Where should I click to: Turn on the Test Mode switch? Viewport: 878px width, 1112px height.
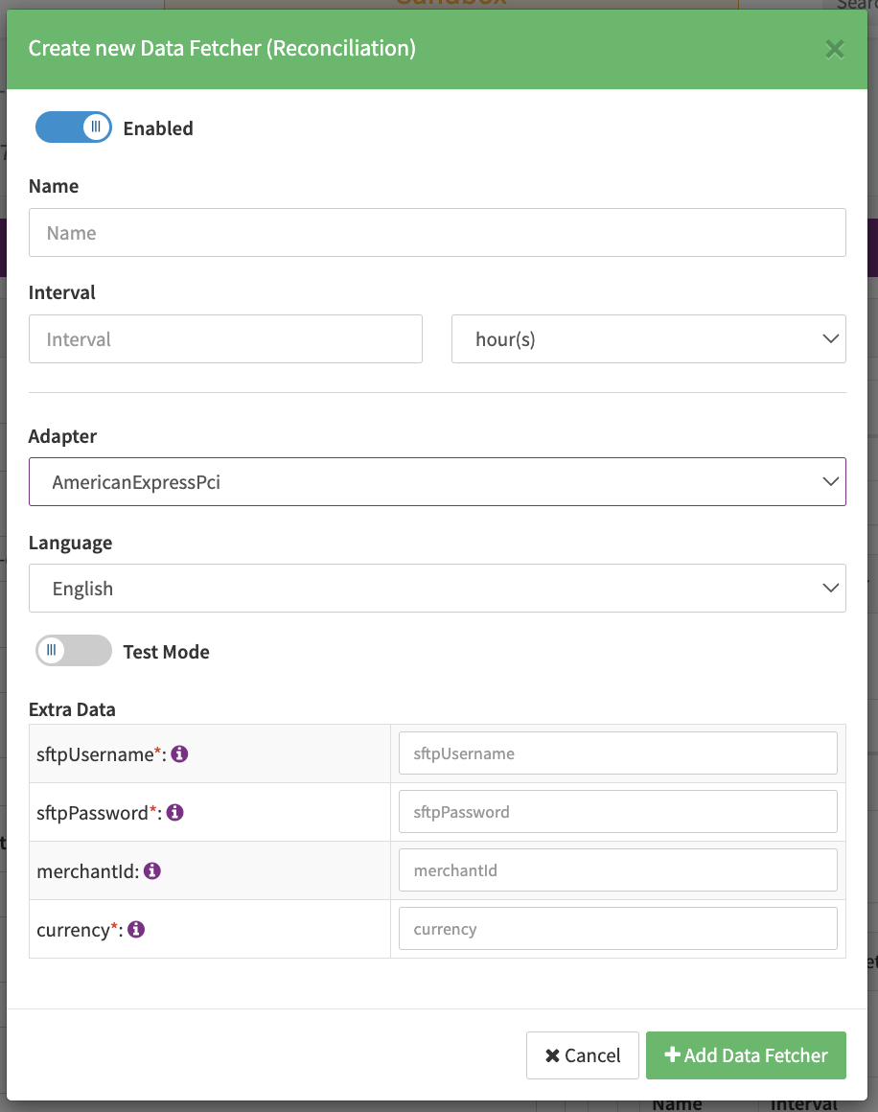click(74, 652)
